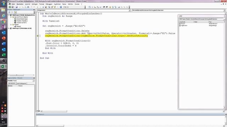
Task: Open OneNote from the taskbar
Action: coord(4,27)
